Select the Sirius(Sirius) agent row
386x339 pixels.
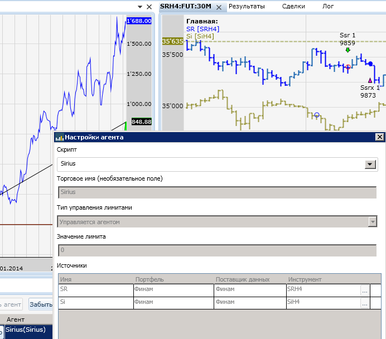pyautogui.click(x=26, y=330)
